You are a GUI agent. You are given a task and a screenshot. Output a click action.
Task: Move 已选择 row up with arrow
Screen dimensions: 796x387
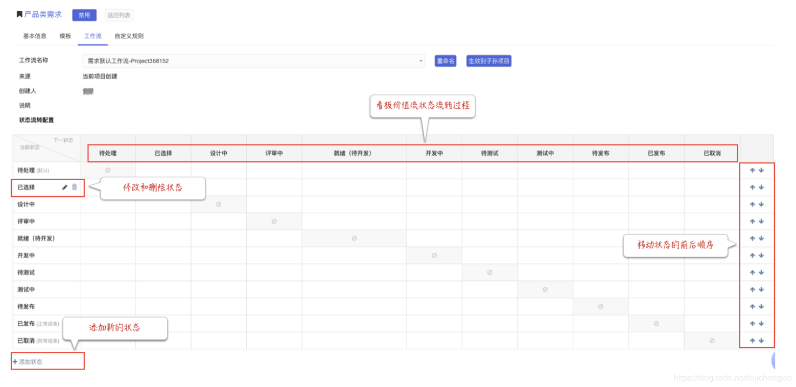pyautogui.click(x=752, y=187)
